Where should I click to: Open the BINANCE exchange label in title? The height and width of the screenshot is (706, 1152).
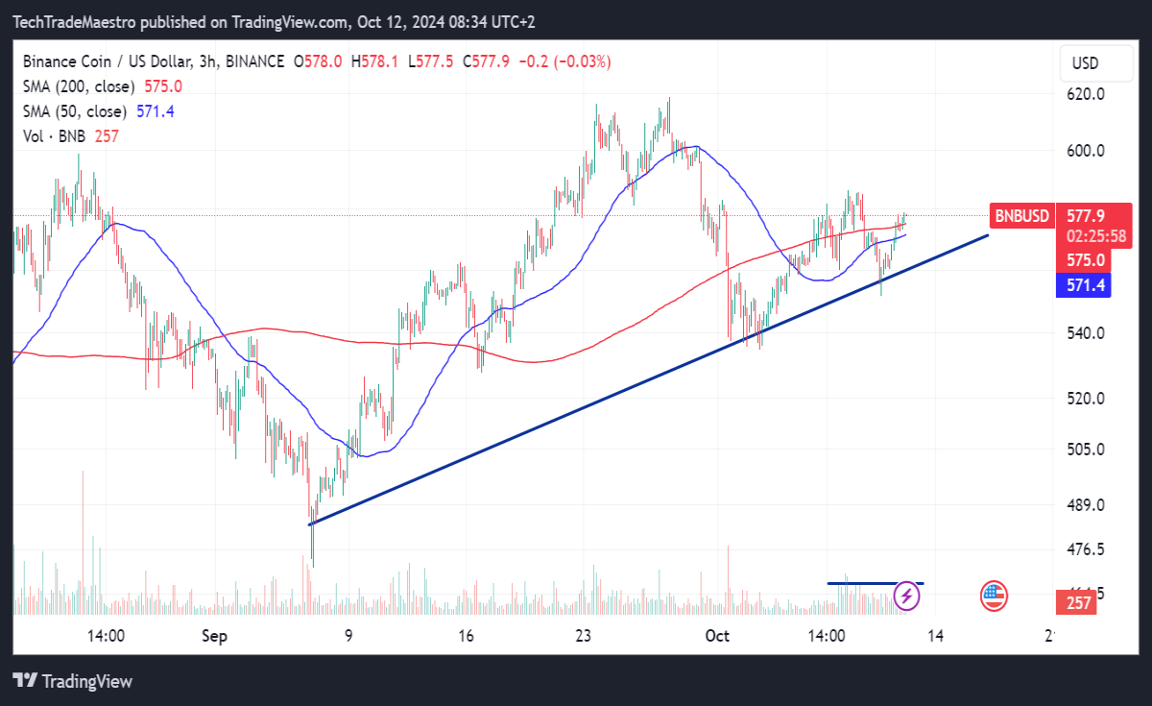[254, 61]
